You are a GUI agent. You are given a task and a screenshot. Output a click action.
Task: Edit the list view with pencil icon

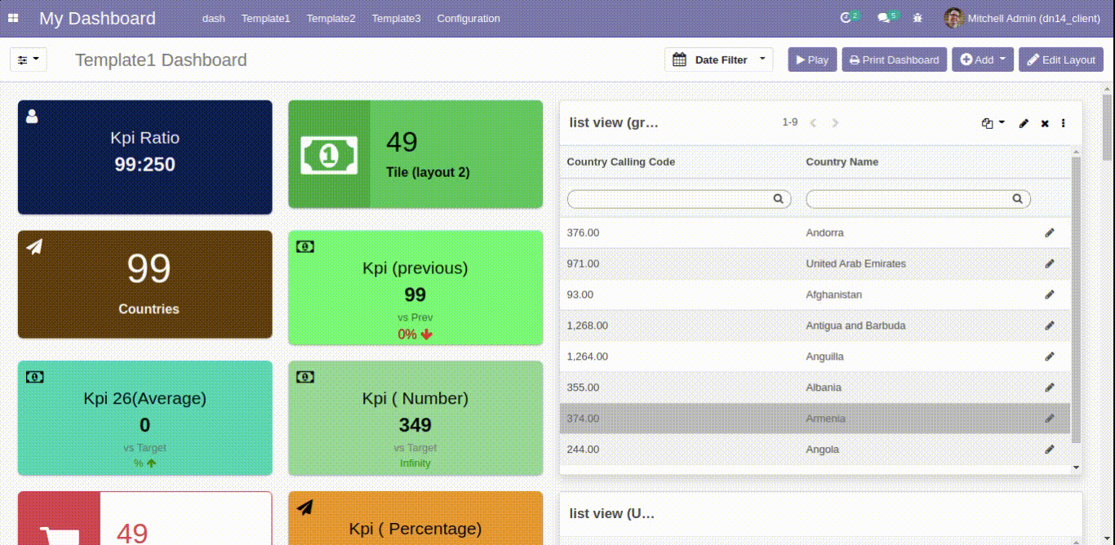coord(1024,123)
